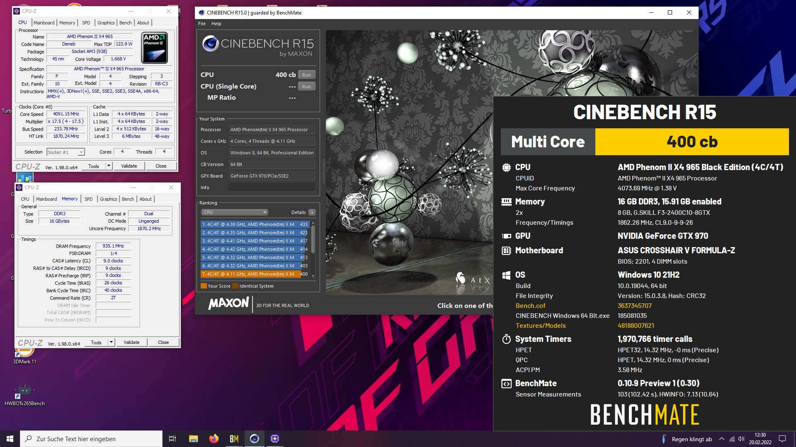Open SPD tab in lower CPU-Z window
796x447 pixels.
[88, 199]
